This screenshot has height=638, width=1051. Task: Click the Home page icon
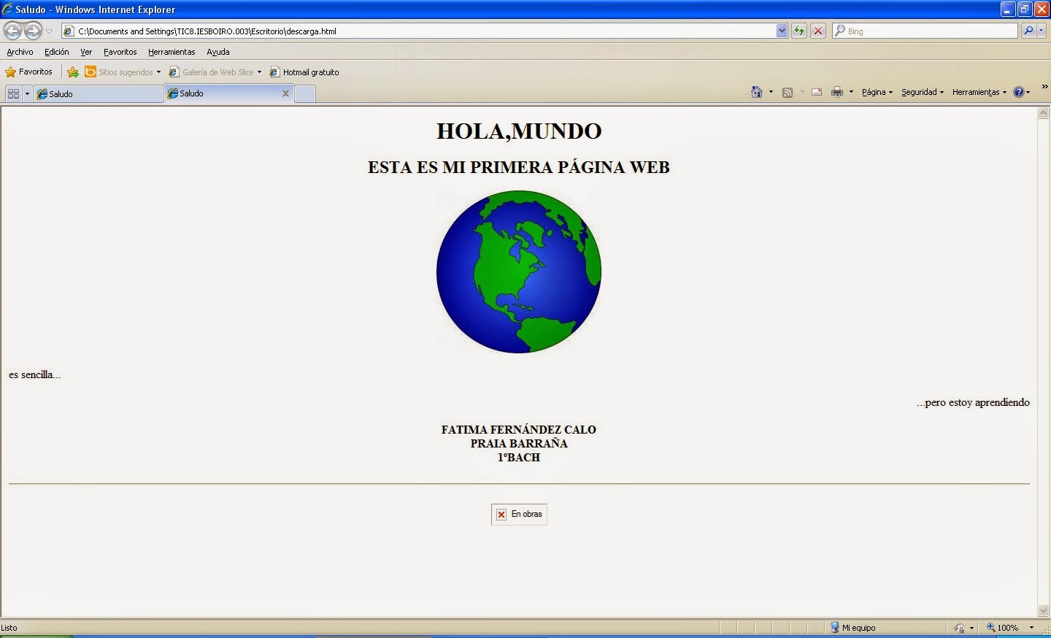point(757,92)
